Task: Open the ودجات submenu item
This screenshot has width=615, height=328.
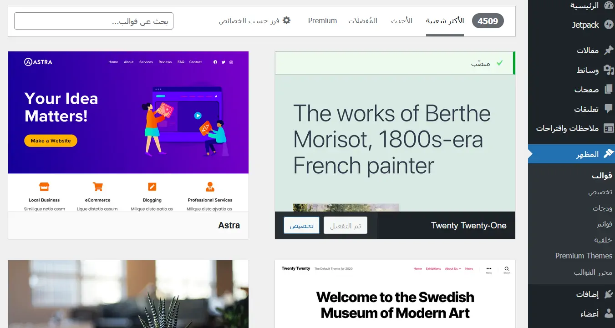Action: 602,208
